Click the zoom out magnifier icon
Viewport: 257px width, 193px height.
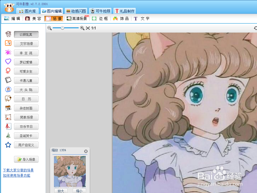coord(50,28)
